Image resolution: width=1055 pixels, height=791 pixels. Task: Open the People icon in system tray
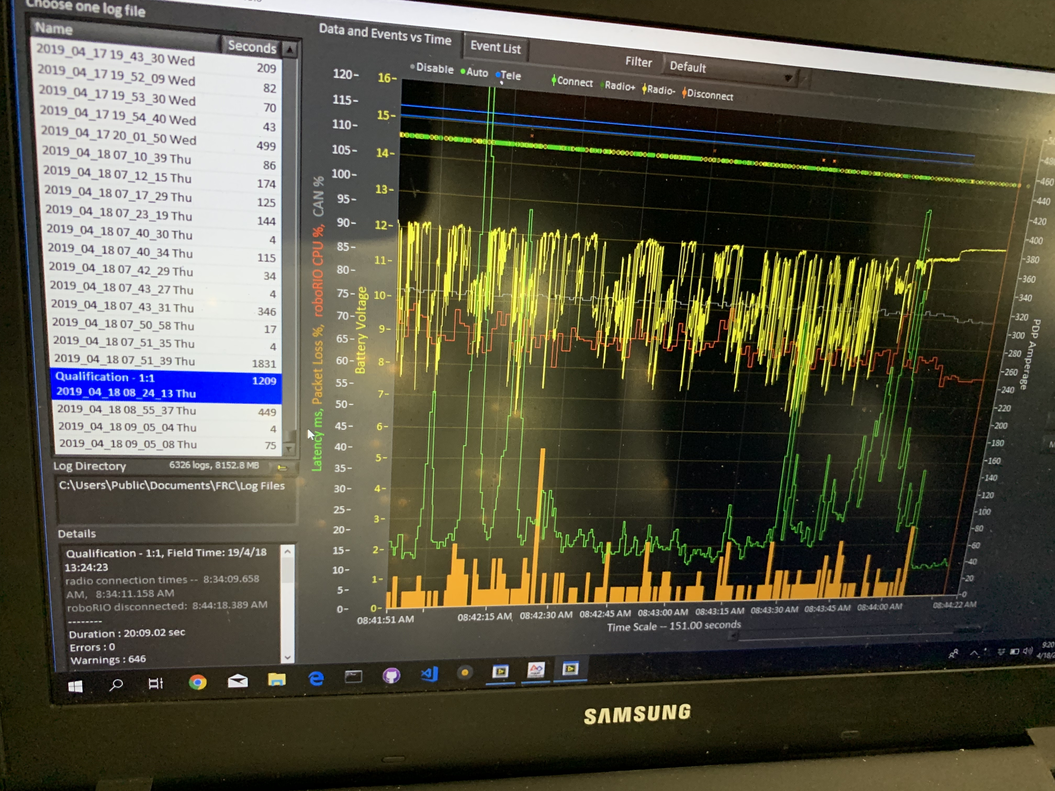coord(953,654)
